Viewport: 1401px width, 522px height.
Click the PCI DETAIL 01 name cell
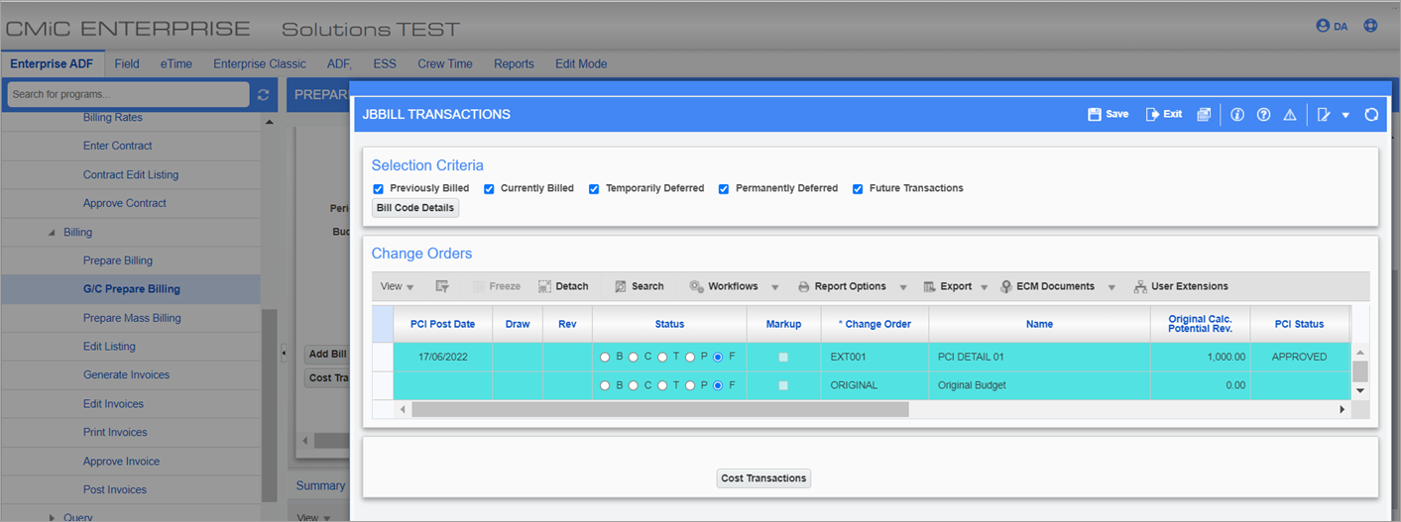pyautogui.click(x=1039, y=357)
